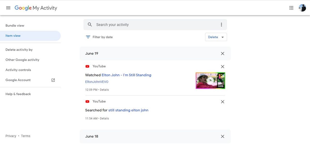Open the hamburger main menu
Screen dimensions: 310x144
click(8, 8)
